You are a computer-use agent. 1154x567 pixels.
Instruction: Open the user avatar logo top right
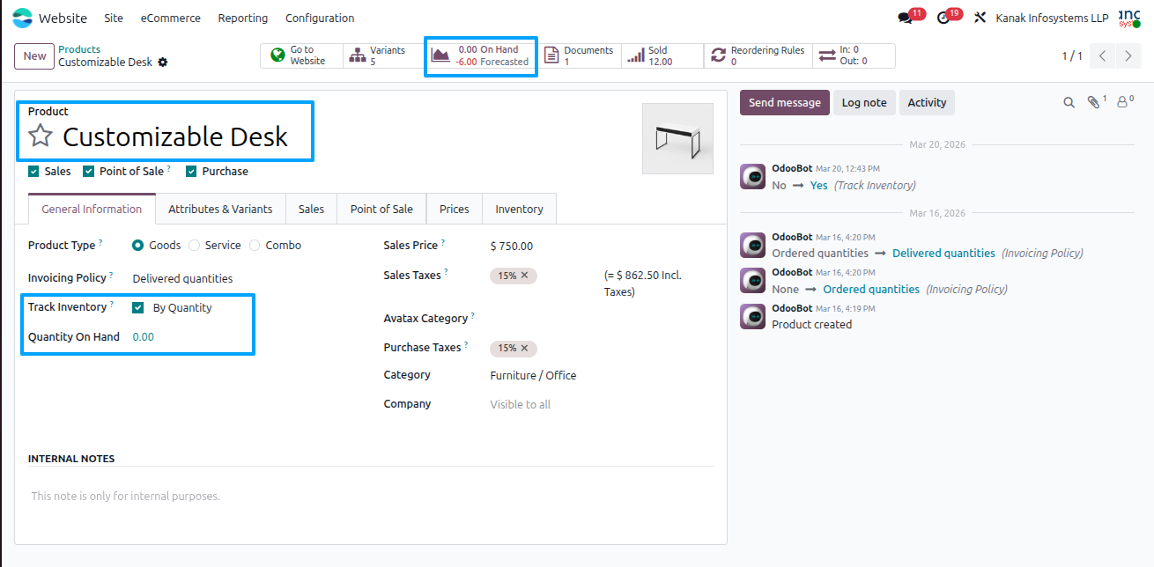tap(1130, 18)
